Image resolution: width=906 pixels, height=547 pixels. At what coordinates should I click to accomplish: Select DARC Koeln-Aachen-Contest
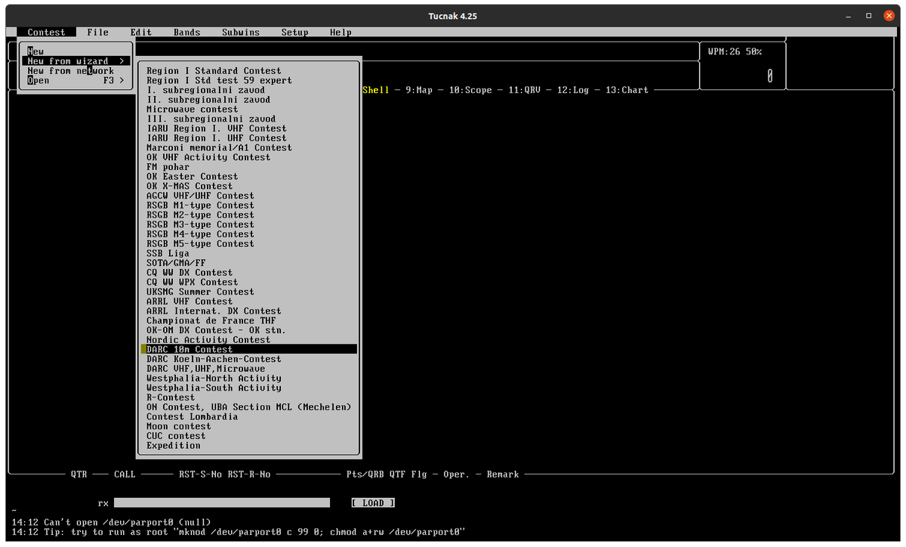(x=248, y=359)
